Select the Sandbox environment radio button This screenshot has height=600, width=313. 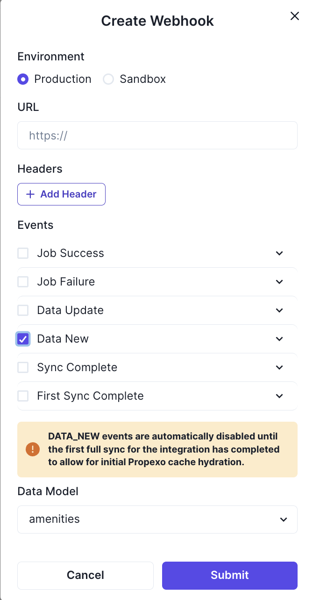click(x=108, y=79)
